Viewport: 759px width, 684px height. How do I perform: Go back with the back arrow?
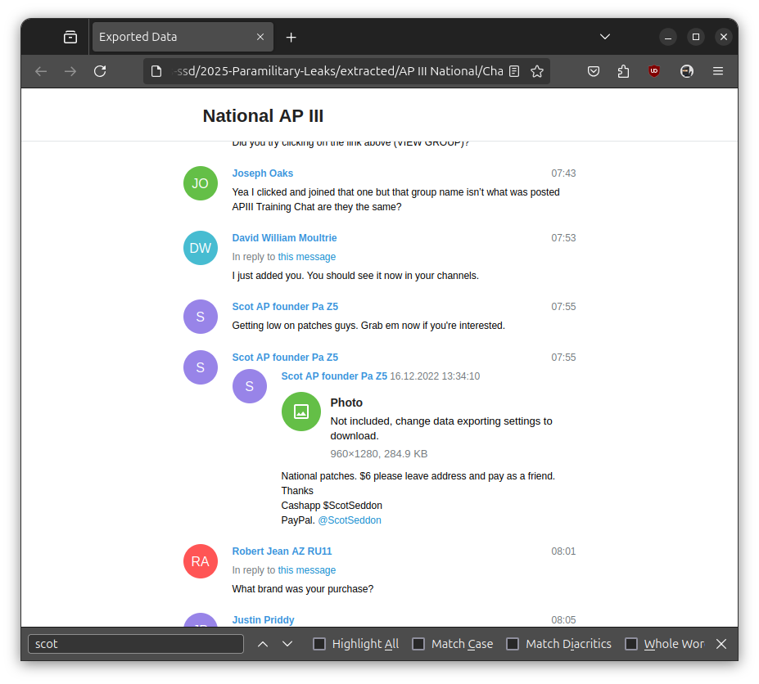pyautogui.click(x=41, y=72)
